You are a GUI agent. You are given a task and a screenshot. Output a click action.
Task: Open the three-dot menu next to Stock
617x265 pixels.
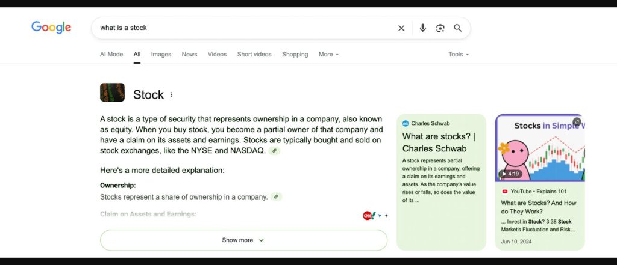point(171,95)
